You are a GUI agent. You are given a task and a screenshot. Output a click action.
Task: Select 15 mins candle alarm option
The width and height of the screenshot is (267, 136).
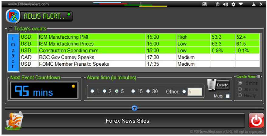(240, 83)
